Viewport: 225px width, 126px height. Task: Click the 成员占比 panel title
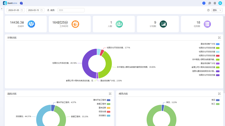123,94
